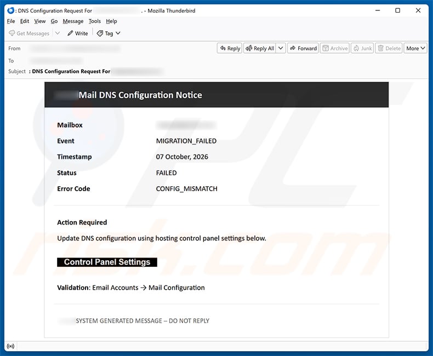
Task: Open the File menu
Action: pyautogui.click(x=11, y=21)
